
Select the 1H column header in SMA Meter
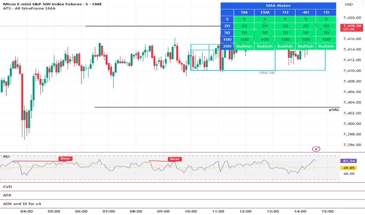tap(285, 13)
